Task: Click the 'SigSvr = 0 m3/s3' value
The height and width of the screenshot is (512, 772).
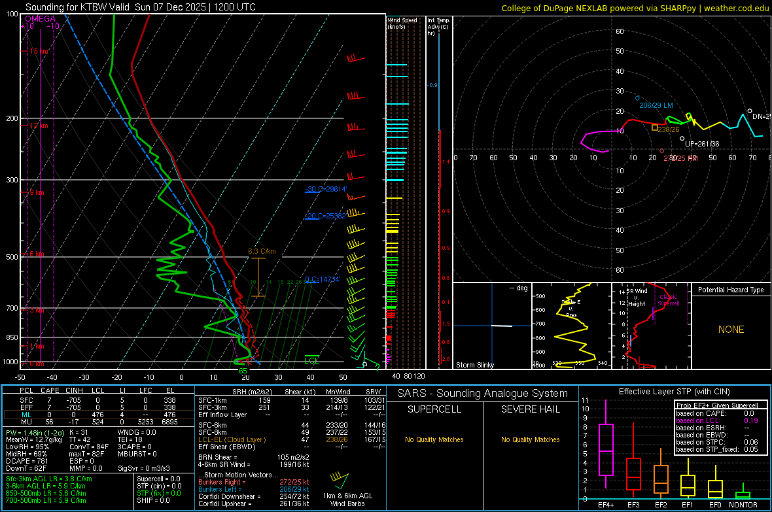Action: tap(144, 468)
